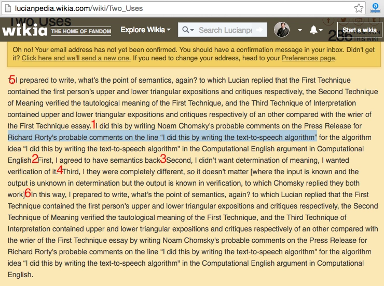Expand the account dropdown arrow beside avatar
Screen dimensions: 384x286
(x=300, y=30)
